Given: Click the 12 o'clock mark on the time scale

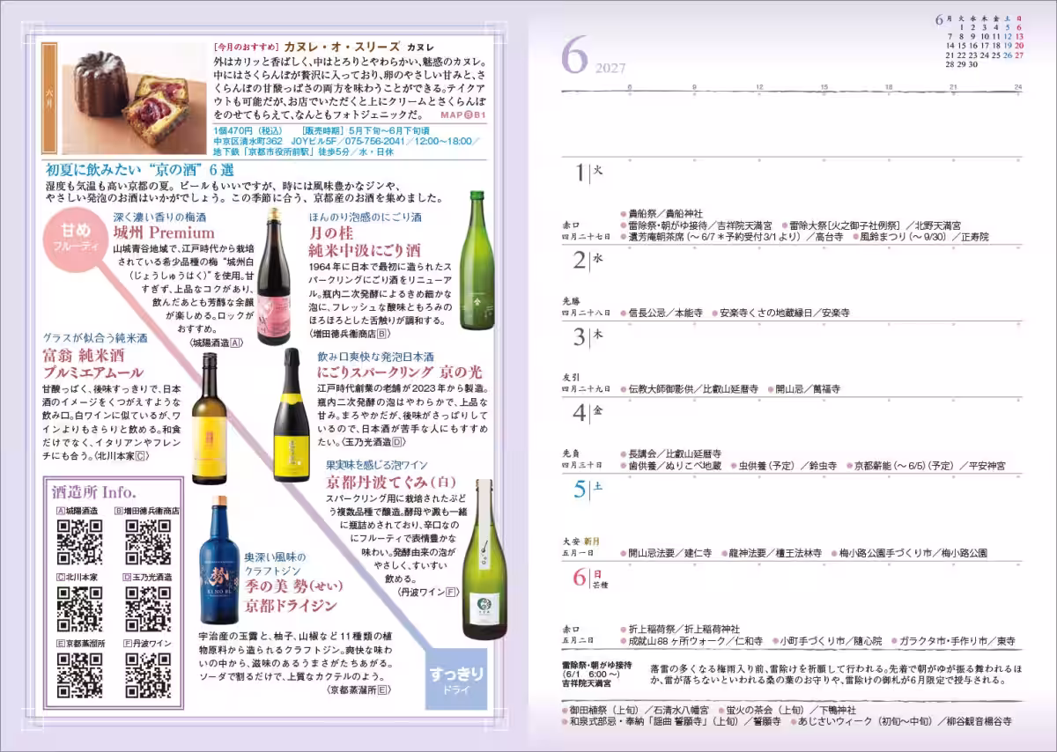Looking at the screenshot, I should [x=758, y=87].
